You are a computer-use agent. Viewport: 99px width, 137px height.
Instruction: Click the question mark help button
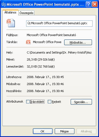[x=88, y=4]
